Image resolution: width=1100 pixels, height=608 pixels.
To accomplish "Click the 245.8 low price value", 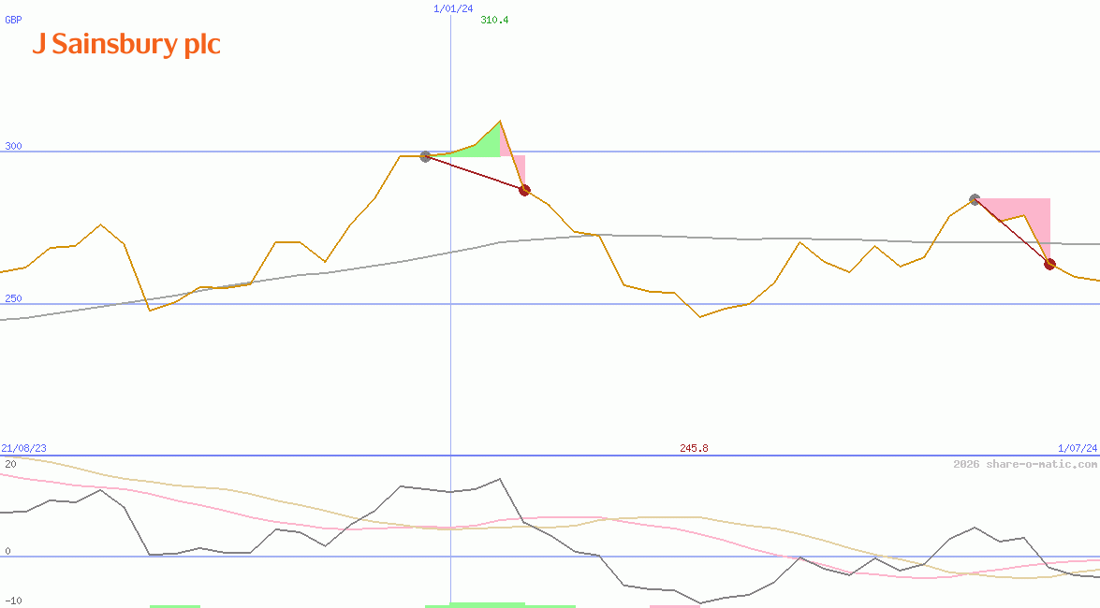I will (x=694, y=448).
